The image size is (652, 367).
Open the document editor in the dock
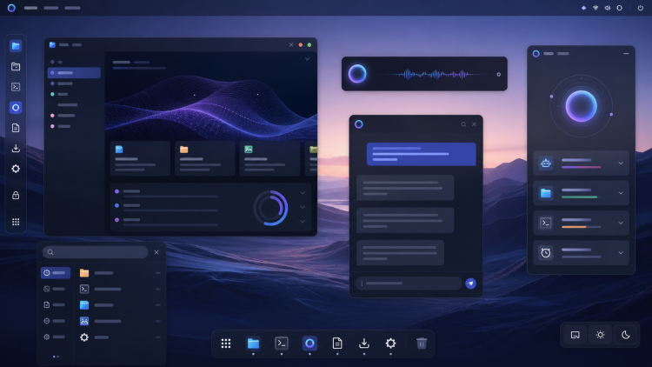pyautogui.click(x=337, y=344)
